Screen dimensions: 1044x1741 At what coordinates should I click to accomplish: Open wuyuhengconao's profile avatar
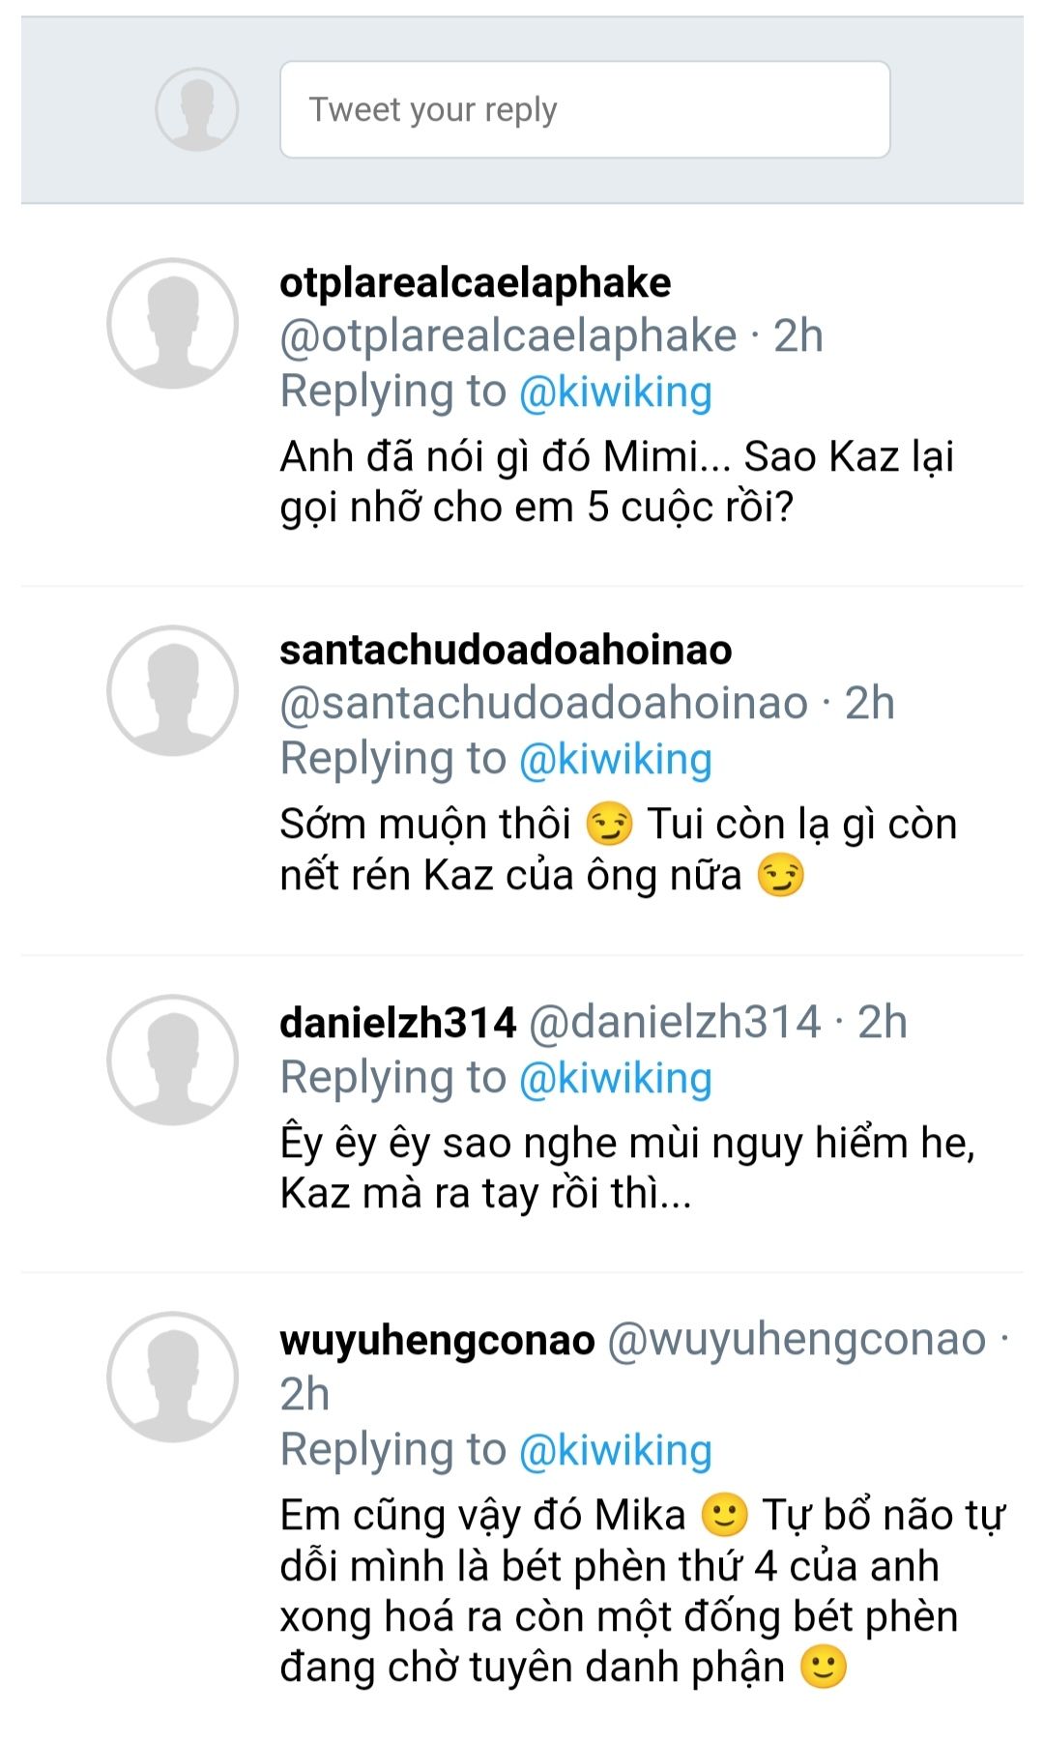[x=172, y=1378]
